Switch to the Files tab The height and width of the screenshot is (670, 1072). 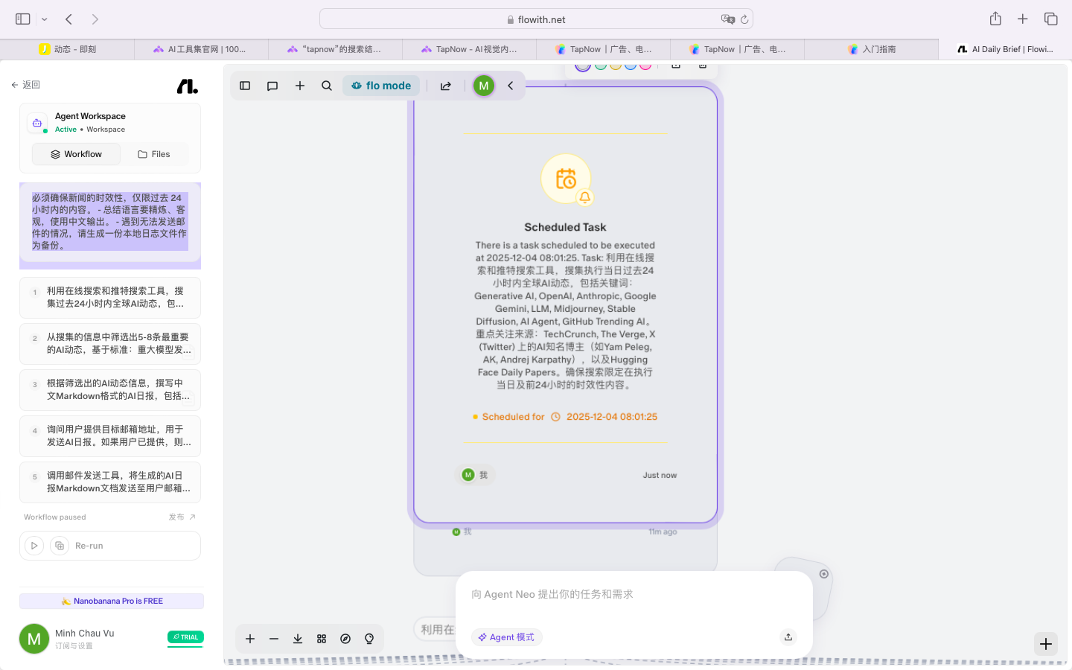[x=154, y=154]
